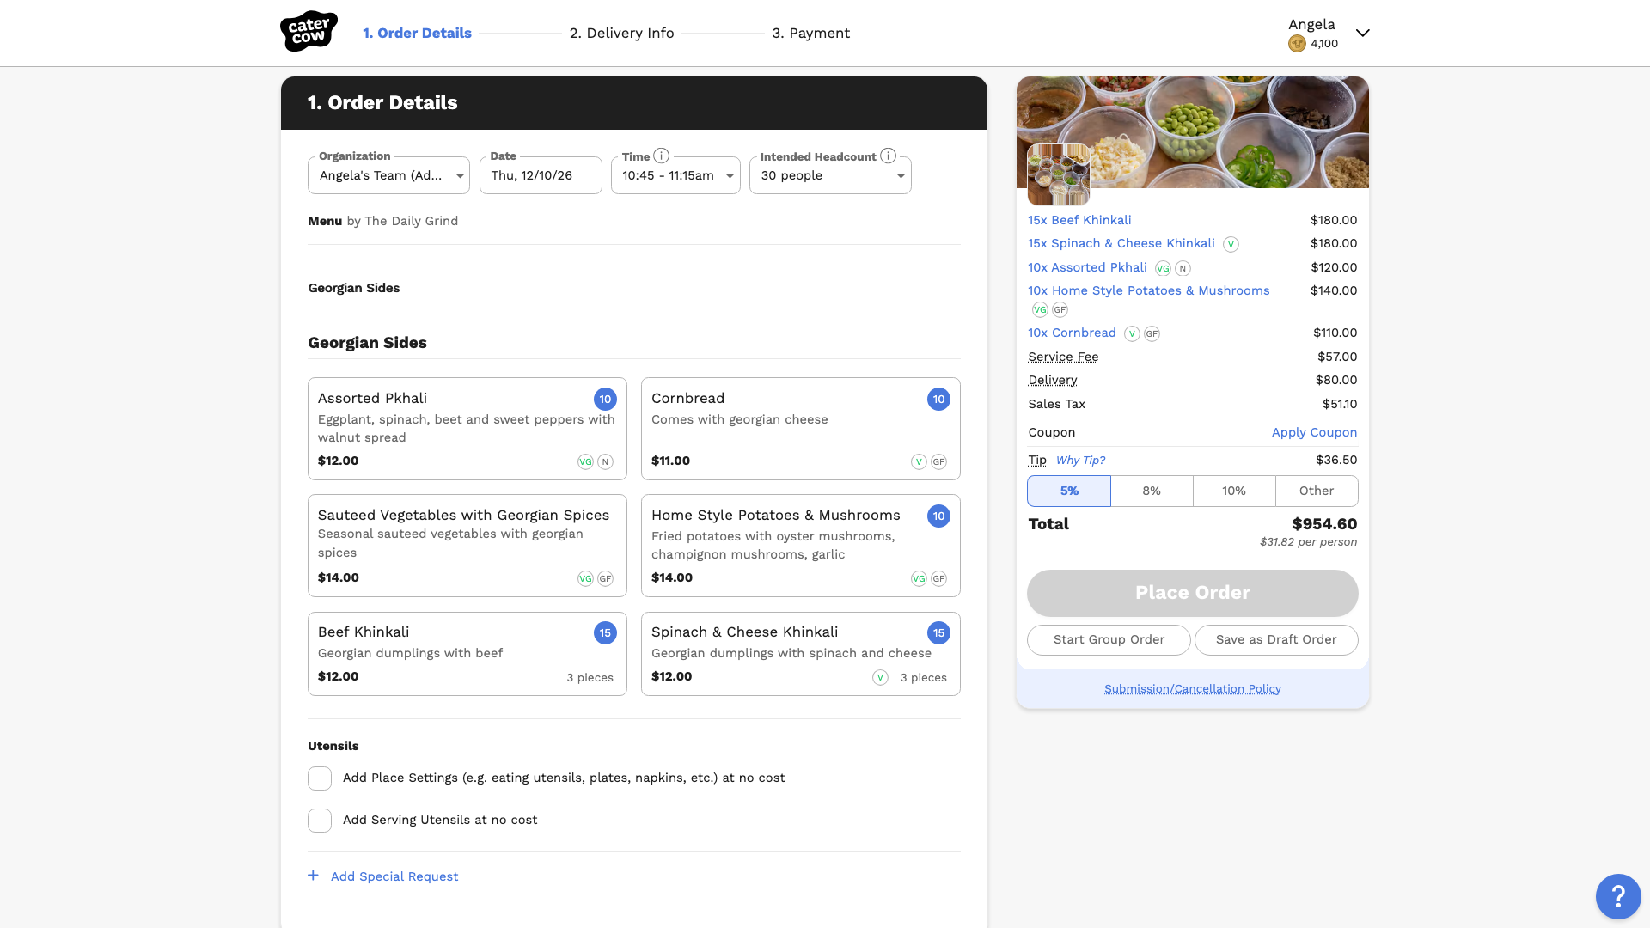Open the Time info tooltip icon
The width and height of the screenshot is (1650, 928).
[x=661, y=156]
